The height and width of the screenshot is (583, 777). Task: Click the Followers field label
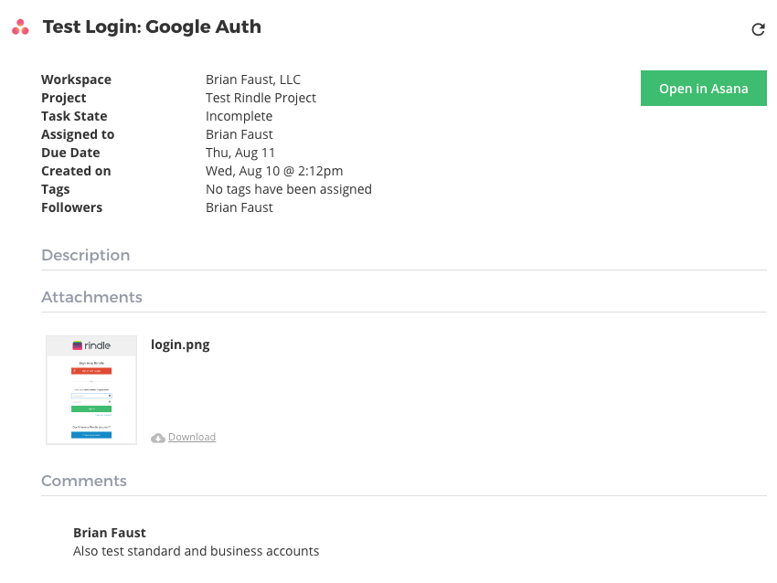coord(72,208)
